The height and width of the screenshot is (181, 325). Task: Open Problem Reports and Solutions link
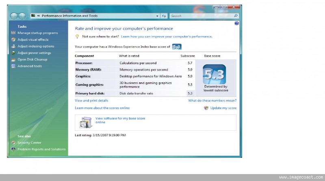pos(41,149)
